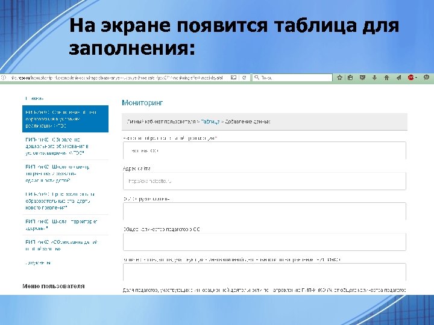
Task: Open РИП-ИнКО Школа как центр sidebar item
Action: 65,173
